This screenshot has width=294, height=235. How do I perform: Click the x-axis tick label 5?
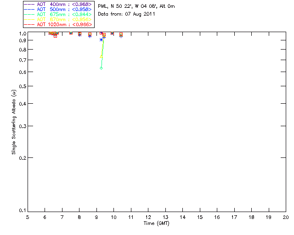[28, 217]
